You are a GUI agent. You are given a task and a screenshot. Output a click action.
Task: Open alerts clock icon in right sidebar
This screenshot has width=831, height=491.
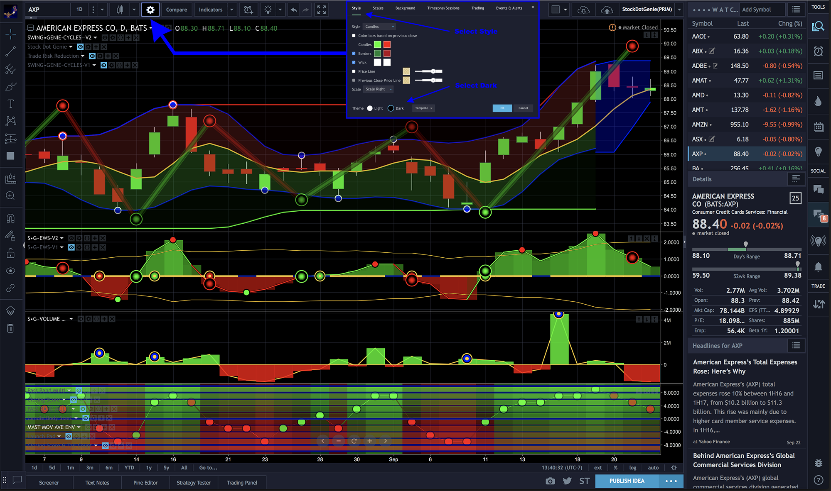pos(819,51)
